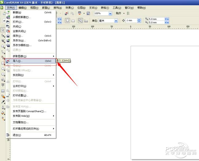Select the Eyedropper tool in toolbox

3,102
